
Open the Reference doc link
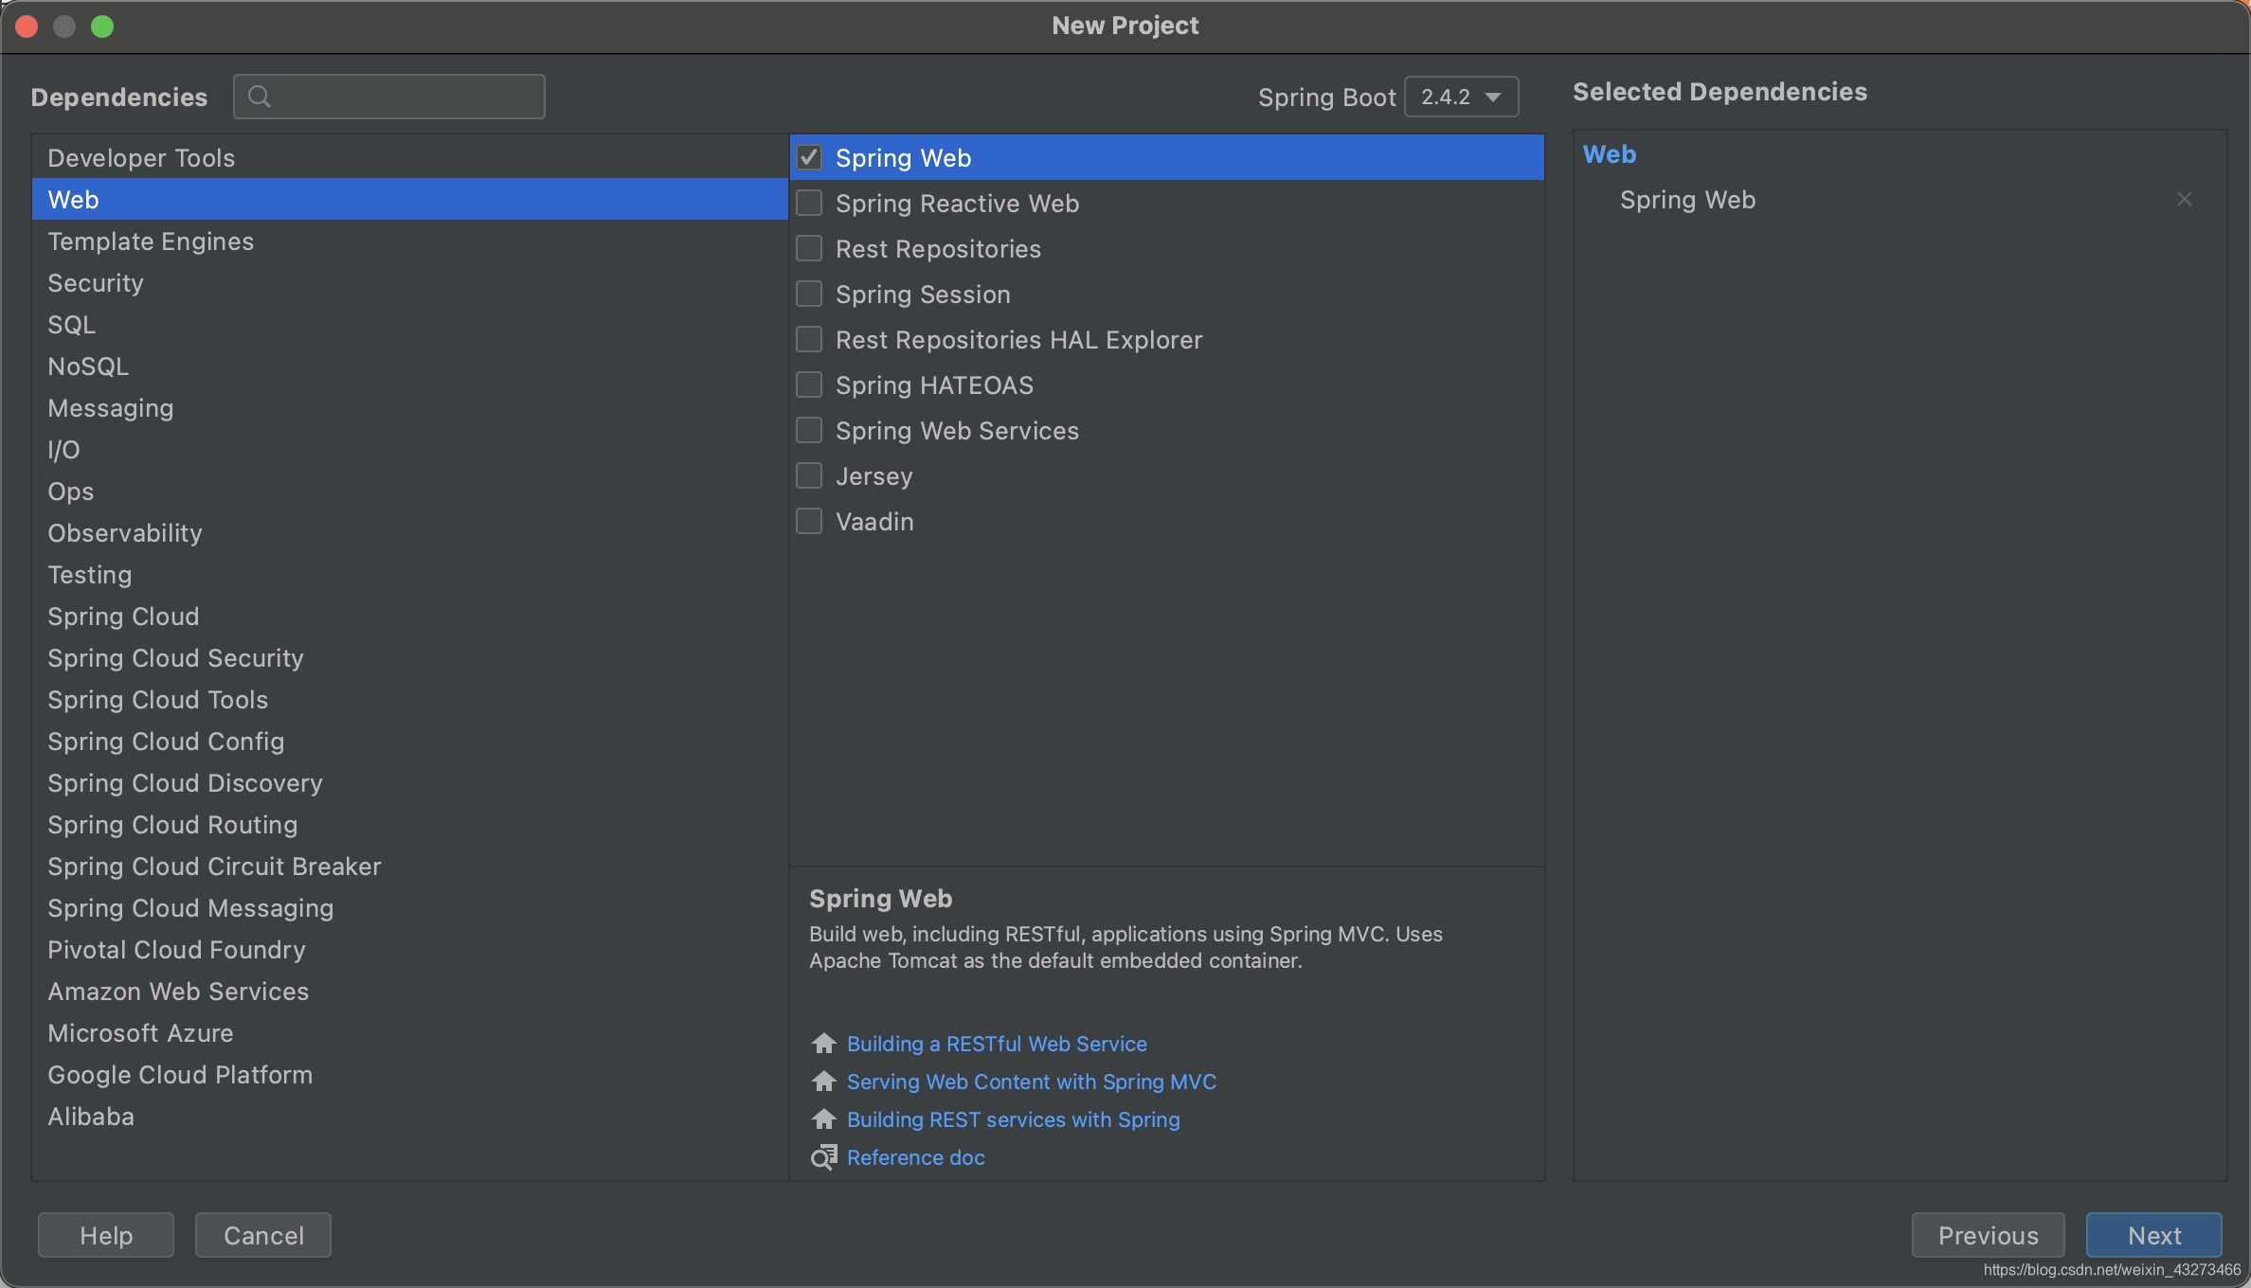point(916,1156)
